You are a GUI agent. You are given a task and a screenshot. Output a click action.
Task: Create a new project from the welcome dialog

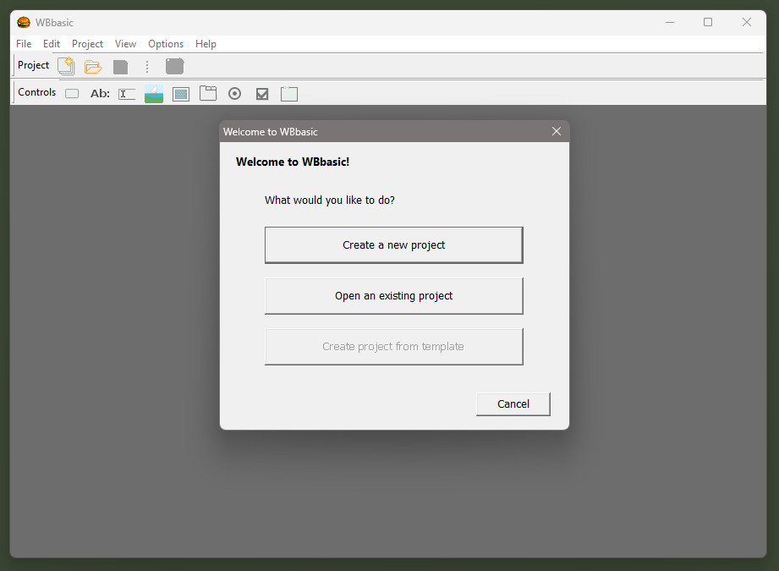pos(393,244)
